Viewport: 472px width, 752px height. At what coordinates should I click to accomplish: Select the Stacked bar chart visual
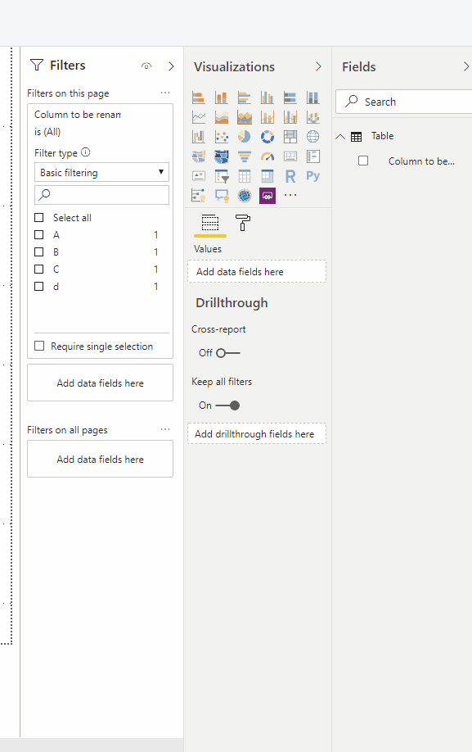pyautogui.click(x=199, y=97)
